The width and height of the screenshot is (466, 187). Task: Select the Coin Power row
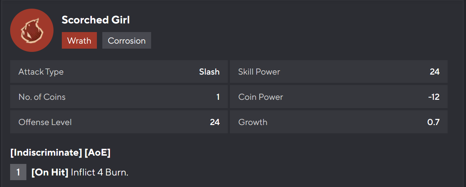click(338, 97)
